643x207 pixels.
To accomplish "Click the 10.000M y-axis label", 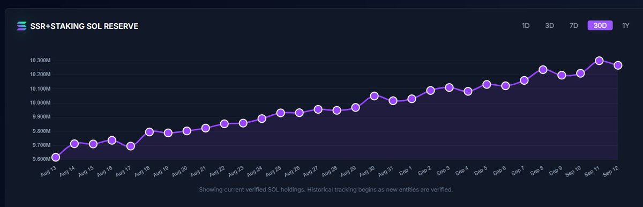I will coord(41,102).
